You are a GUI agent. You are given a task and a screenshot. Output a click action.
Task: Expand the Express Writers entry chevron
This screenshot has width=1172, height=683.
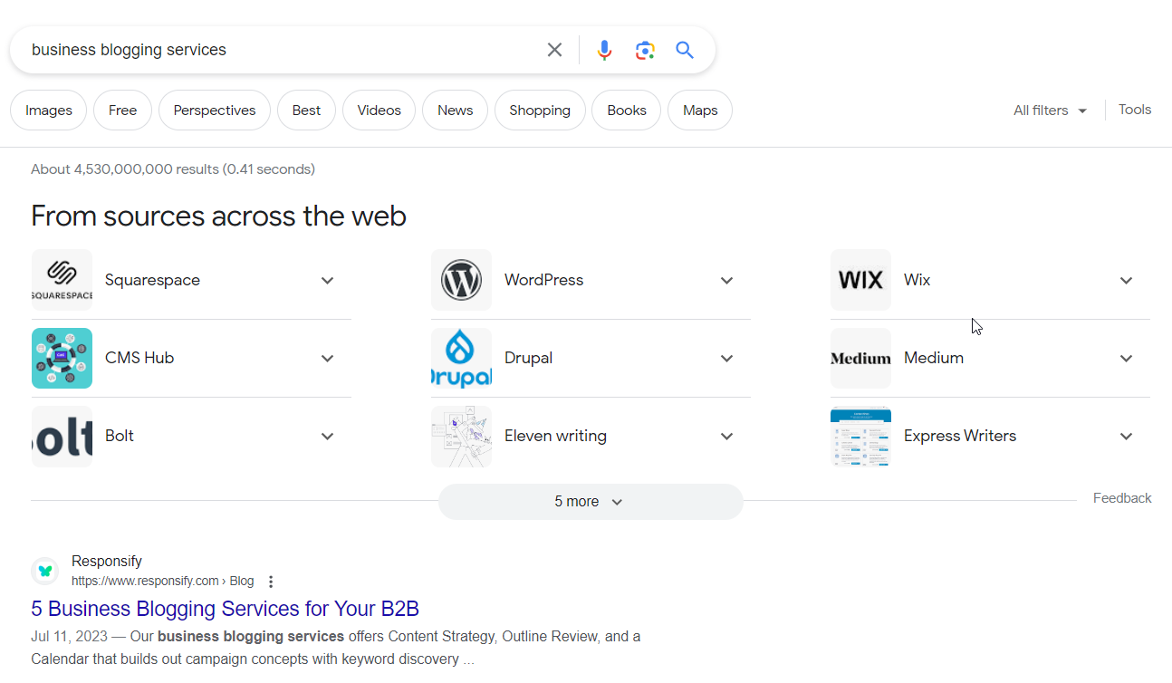tap(1126, 437)
